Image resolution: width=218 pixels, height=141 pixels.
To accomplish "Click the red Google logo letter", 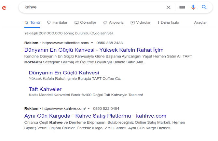I will tap(4, 7).
